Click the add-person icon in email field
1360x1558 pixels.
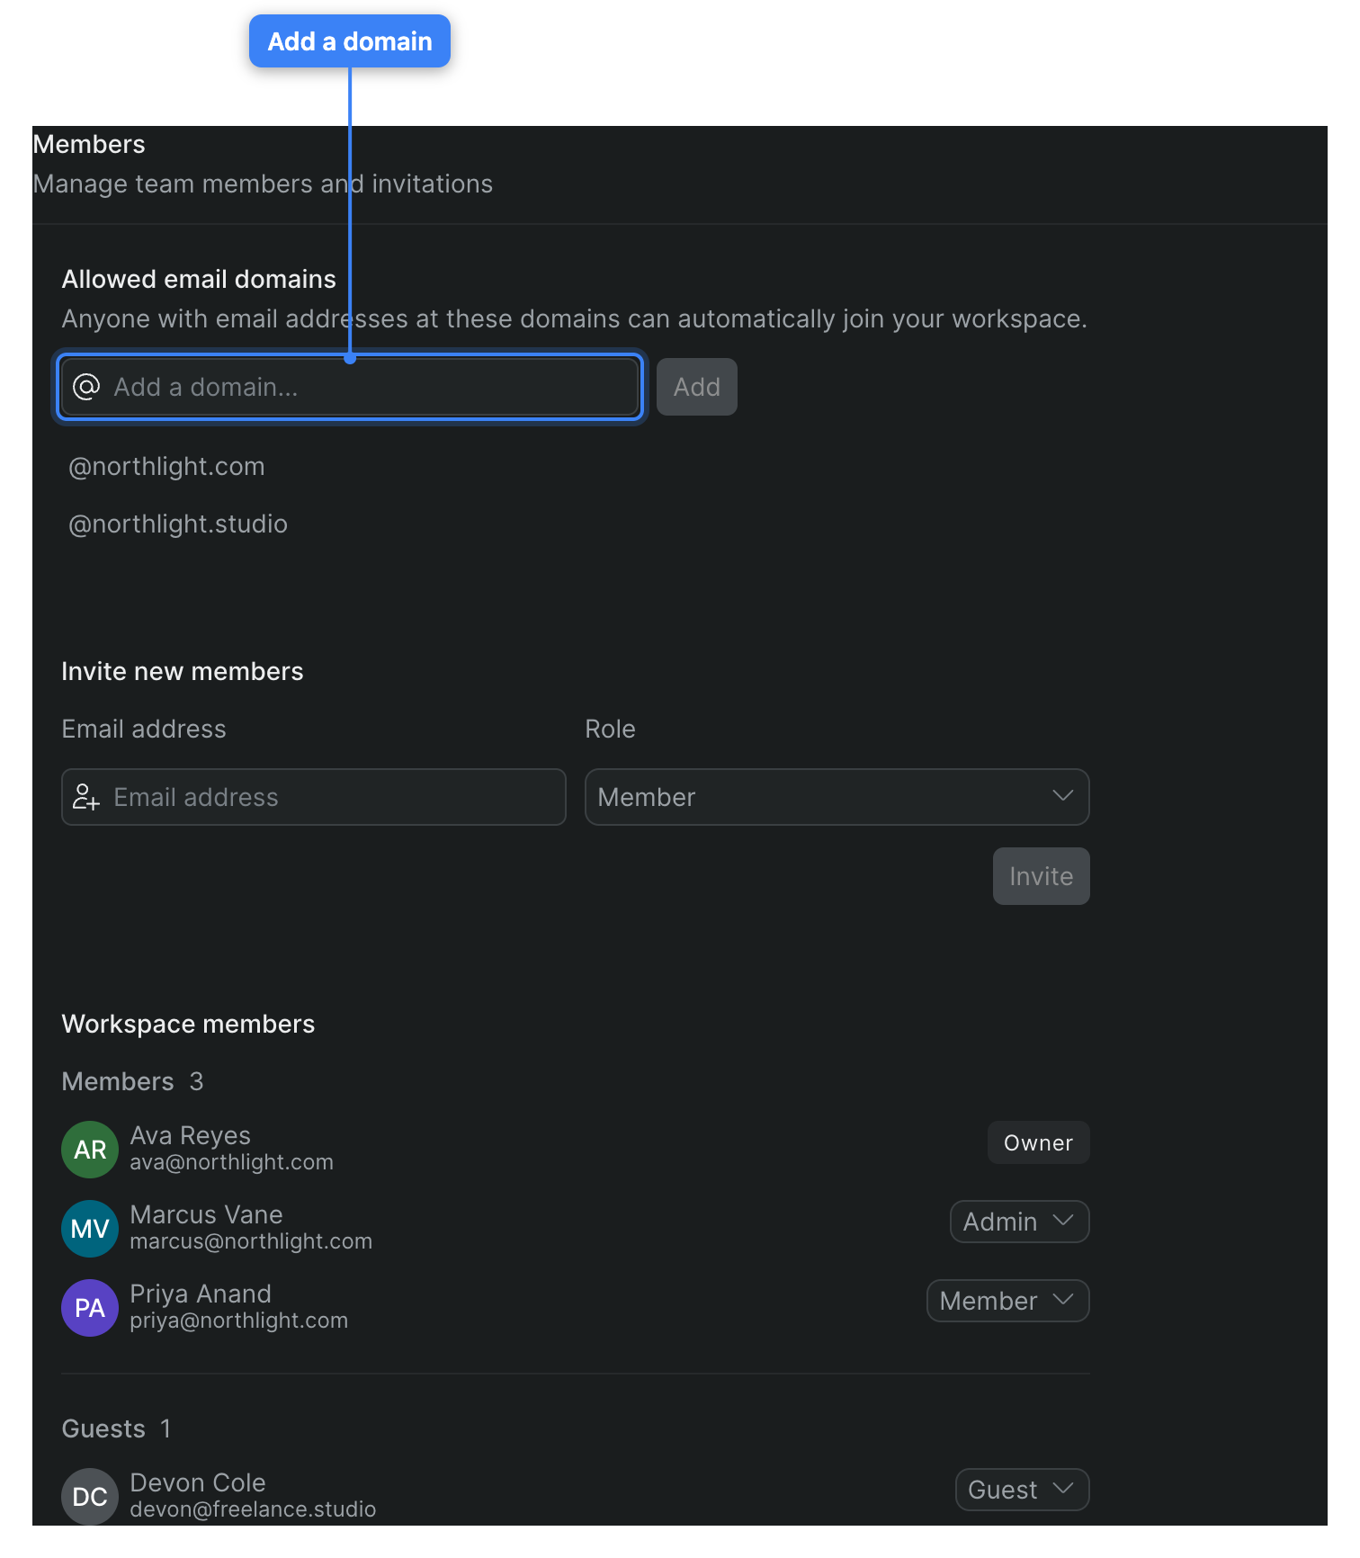[x=86, y=797]
